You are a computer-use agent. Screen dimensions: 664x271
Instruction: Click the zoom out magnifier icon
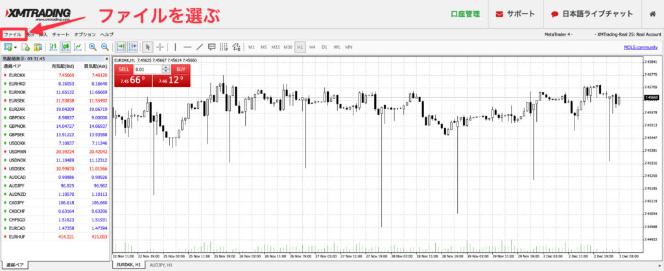(105, 47)
